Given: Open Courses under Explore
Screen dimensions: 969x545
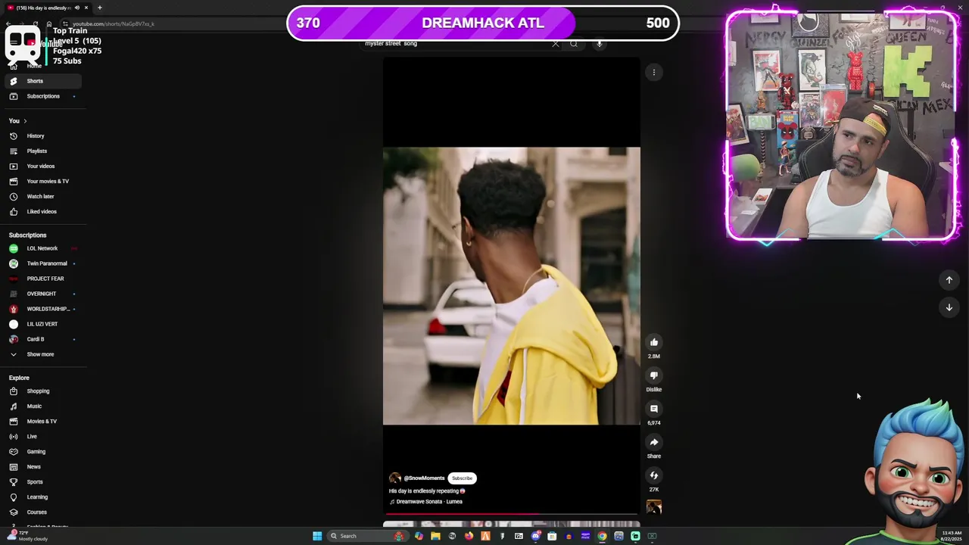Looking at the screenshot, I should click(x=44, y=512).
